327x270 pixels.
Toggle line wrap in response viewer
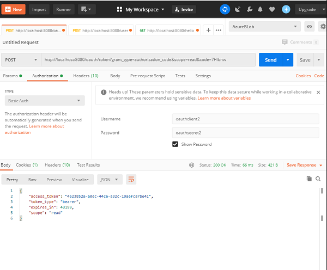point(131,179)
